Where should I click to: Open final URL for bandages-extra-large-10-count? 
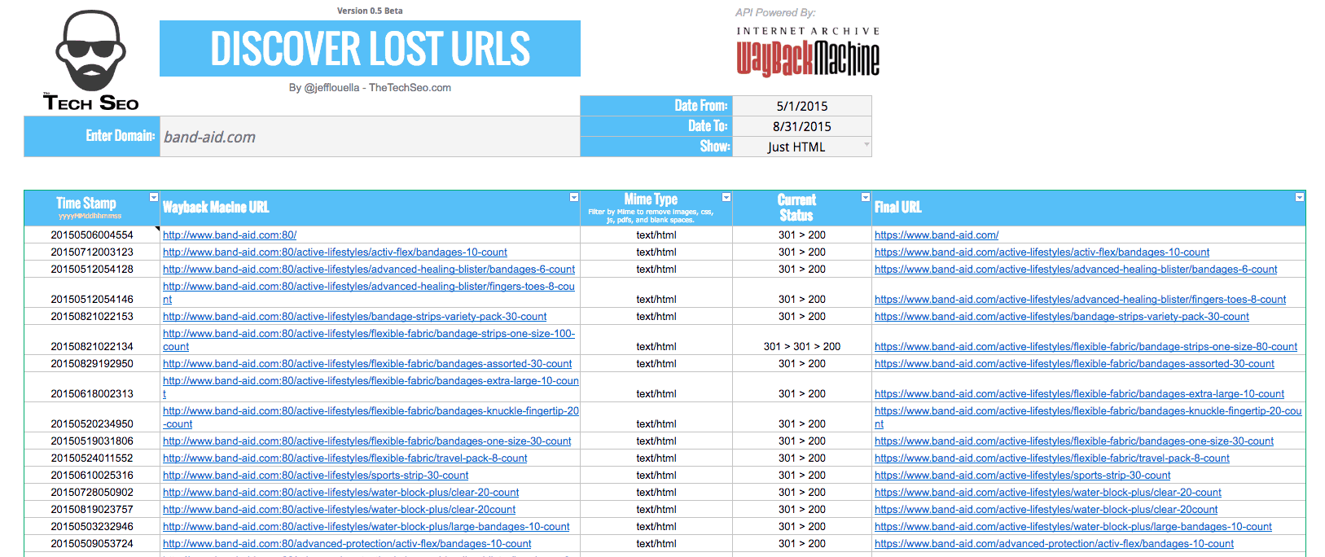1079,394
